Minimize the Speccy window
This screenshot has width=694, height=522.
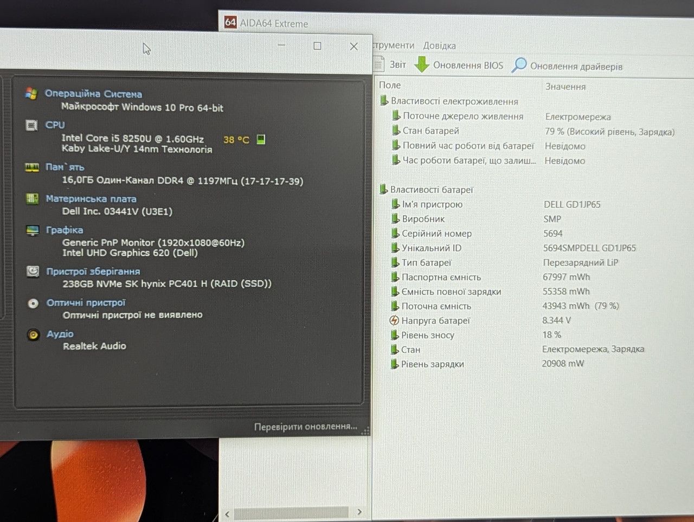[281, 46]
